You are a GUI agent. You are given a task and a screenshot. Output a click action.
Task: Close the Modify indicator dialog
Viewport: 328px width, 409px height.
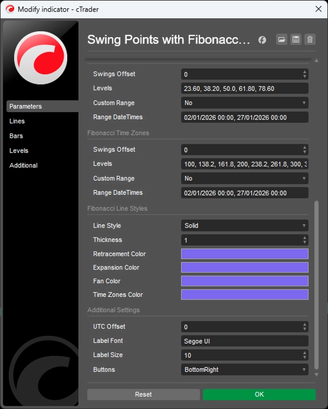coord(318,9)
